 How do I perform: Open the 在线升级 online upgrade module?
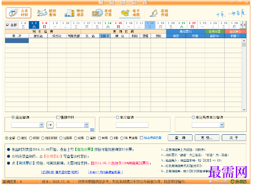158,13
